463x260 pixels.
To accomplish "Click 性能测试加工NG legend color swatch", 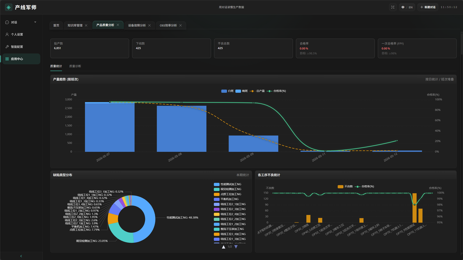I will (216, 184).
